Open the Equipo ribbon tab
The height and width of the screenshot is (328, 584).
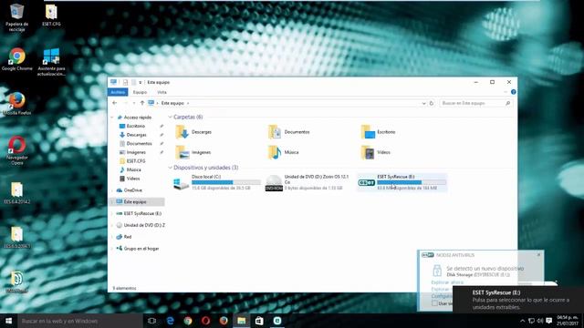click(140, 92)
